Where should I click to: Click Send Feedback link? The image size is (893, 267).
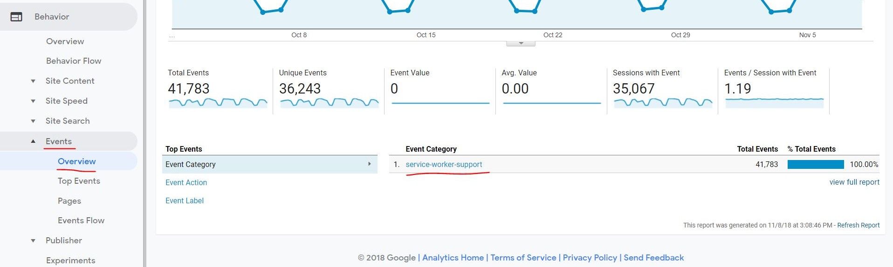654,258
